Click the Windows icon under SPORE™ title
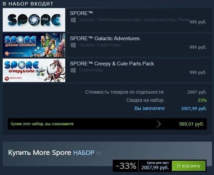 pyautogui.click(x=73, y=20)
